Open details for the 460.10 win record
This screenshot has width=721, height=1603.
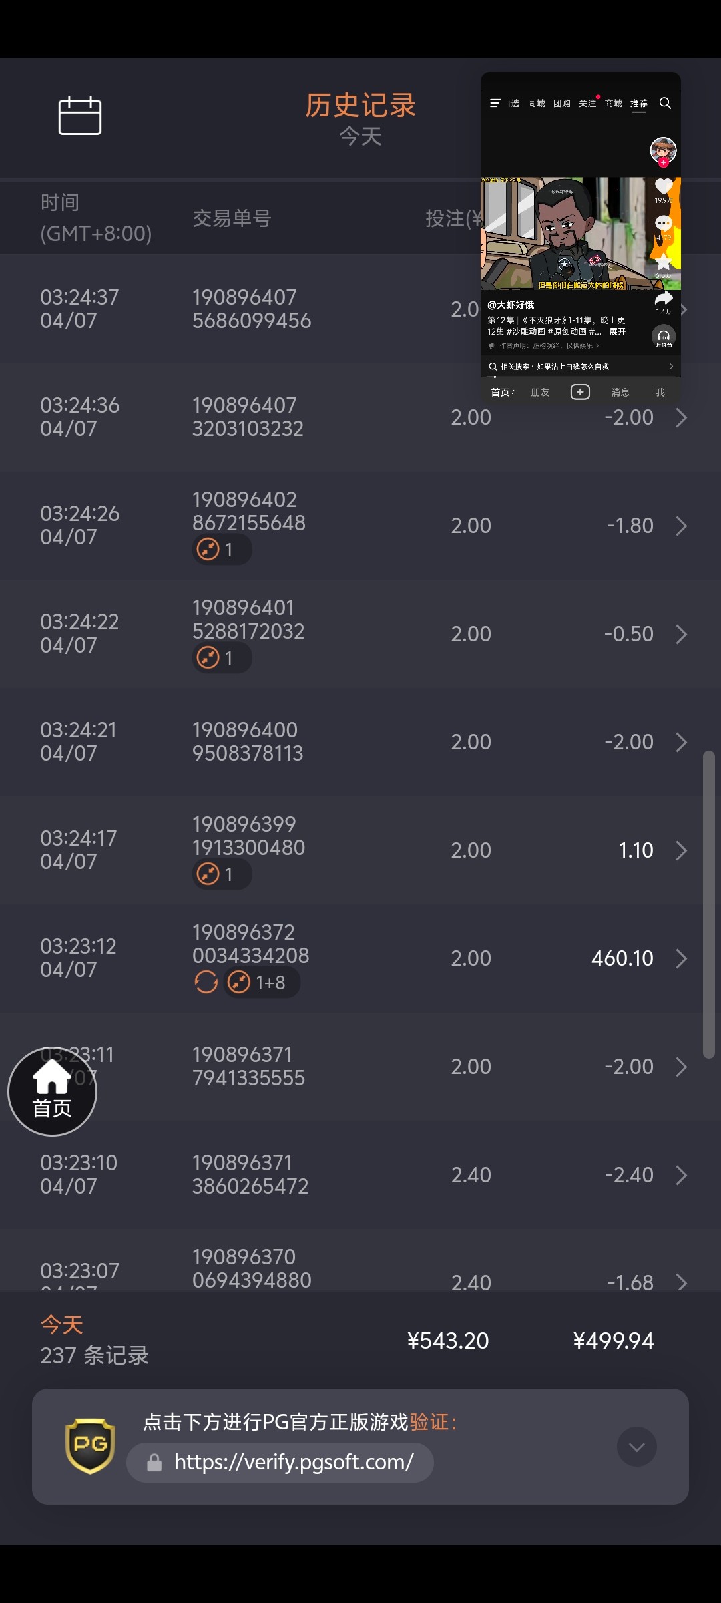[681, 958]
